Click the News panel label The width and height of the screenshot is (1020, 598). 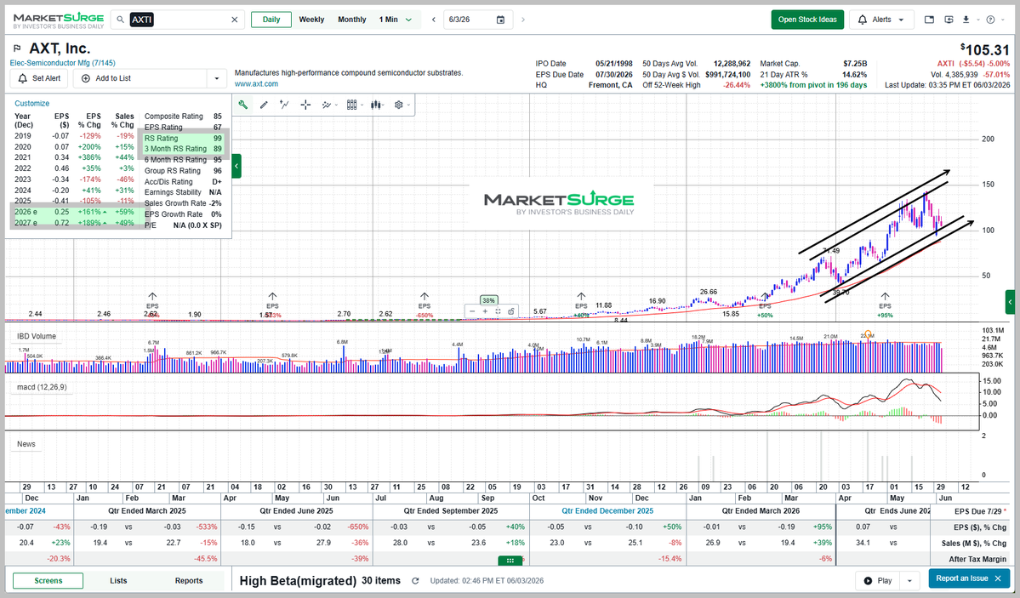[26, 444]
